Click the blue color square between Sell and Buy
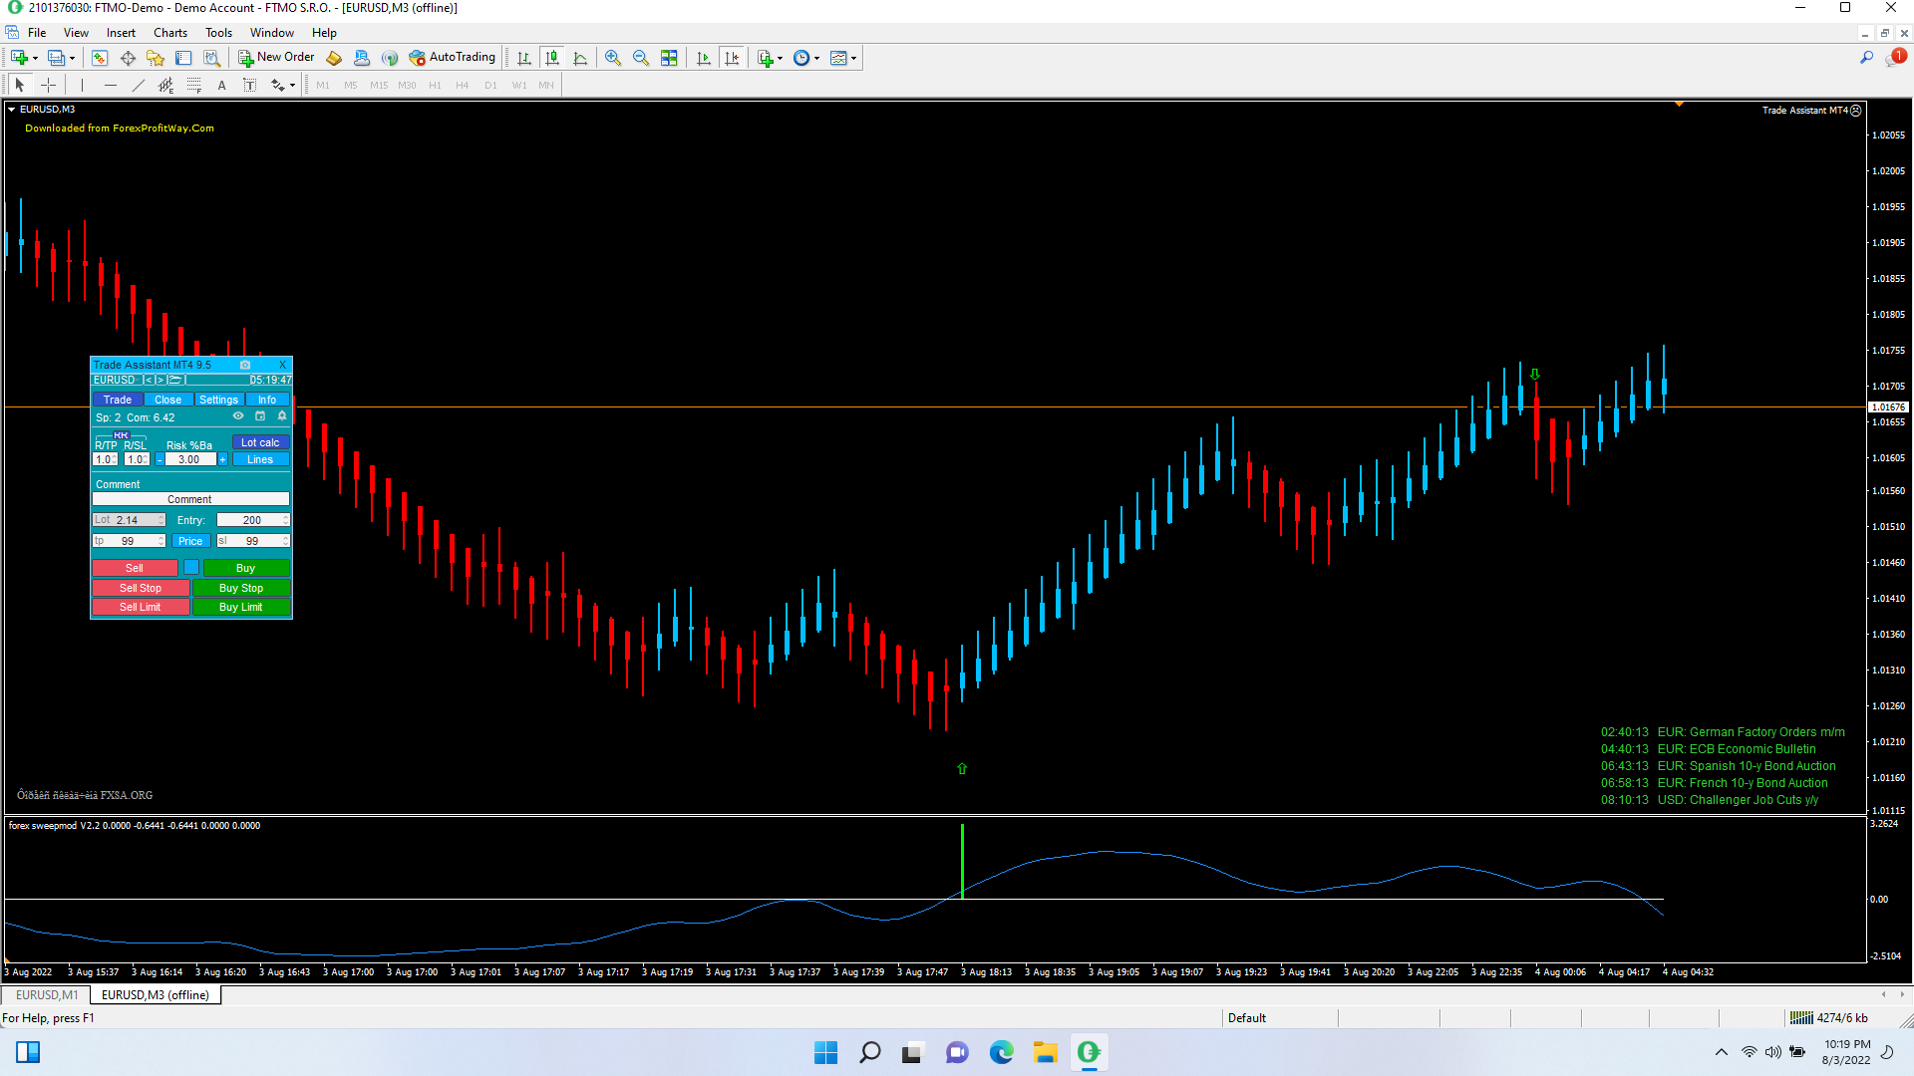The width and height of the screenshot is (1914, 1076). pyautogui.click(x=191, y=568)
